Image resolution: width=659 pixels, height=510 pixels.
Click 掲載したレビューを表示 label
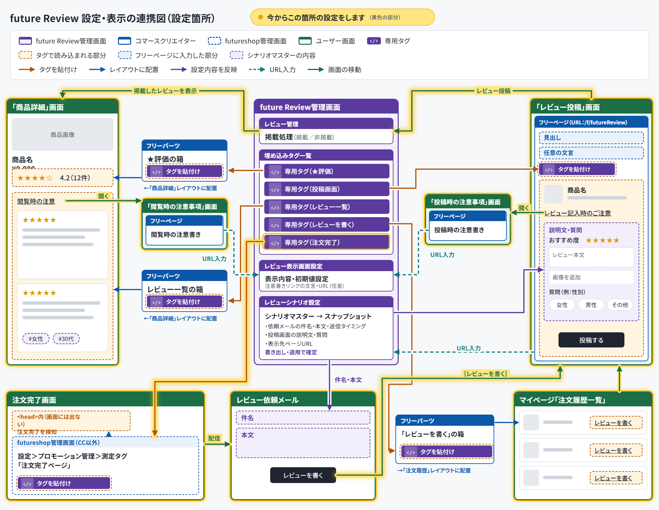click(x=165, y=91)
